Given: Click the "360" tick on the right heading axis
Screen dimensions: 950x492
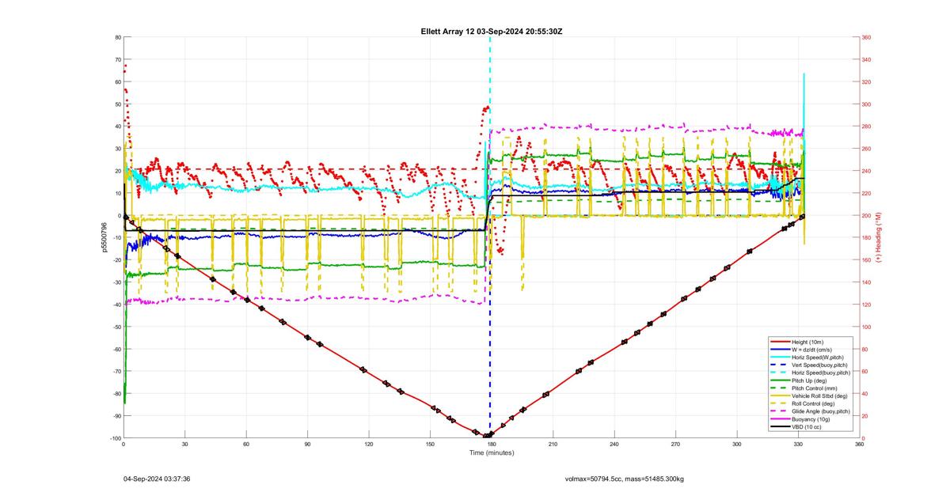Looking at the screenshot, I should (867, 37).
